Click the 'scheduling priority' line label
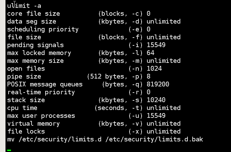This screenshot has width=231, height=152. click(43, 29)
